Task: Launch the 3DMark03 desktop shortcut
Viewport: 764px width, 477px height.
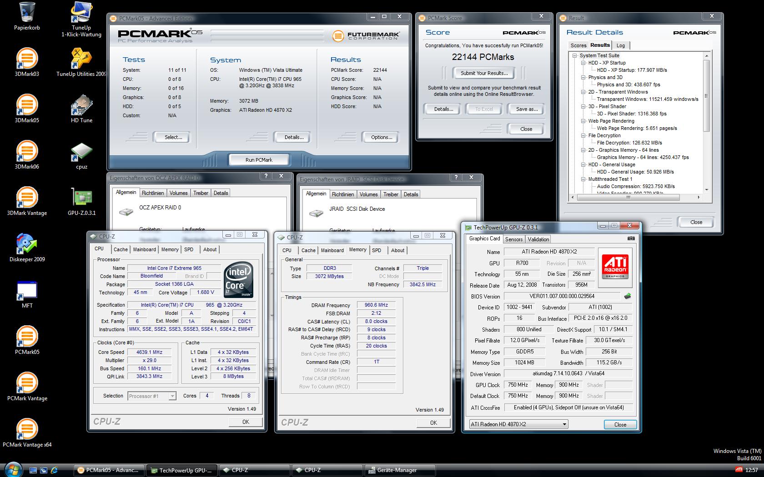Action: click(x=27, y=62)
